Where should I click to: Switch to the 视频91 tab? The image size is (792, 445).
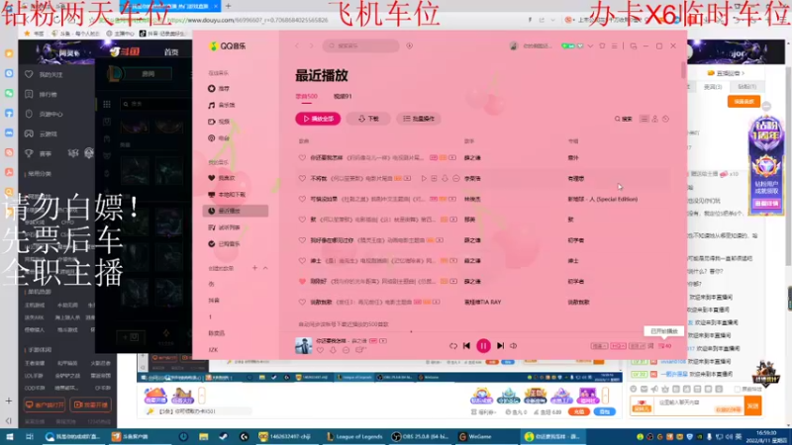343,96
